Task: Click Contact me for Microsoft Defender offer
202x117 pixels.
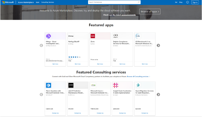Action: (x=100, y=113)
